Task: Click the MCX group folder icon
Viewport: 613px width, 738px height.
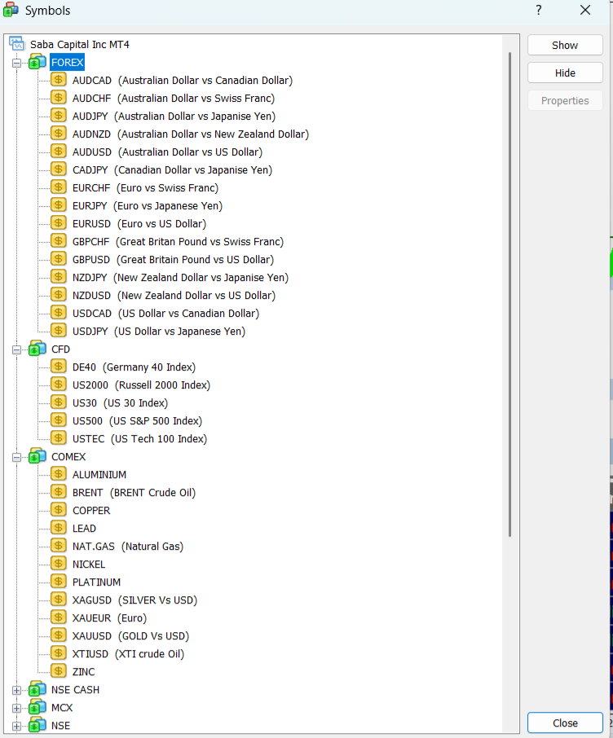Action: point(37,708)
